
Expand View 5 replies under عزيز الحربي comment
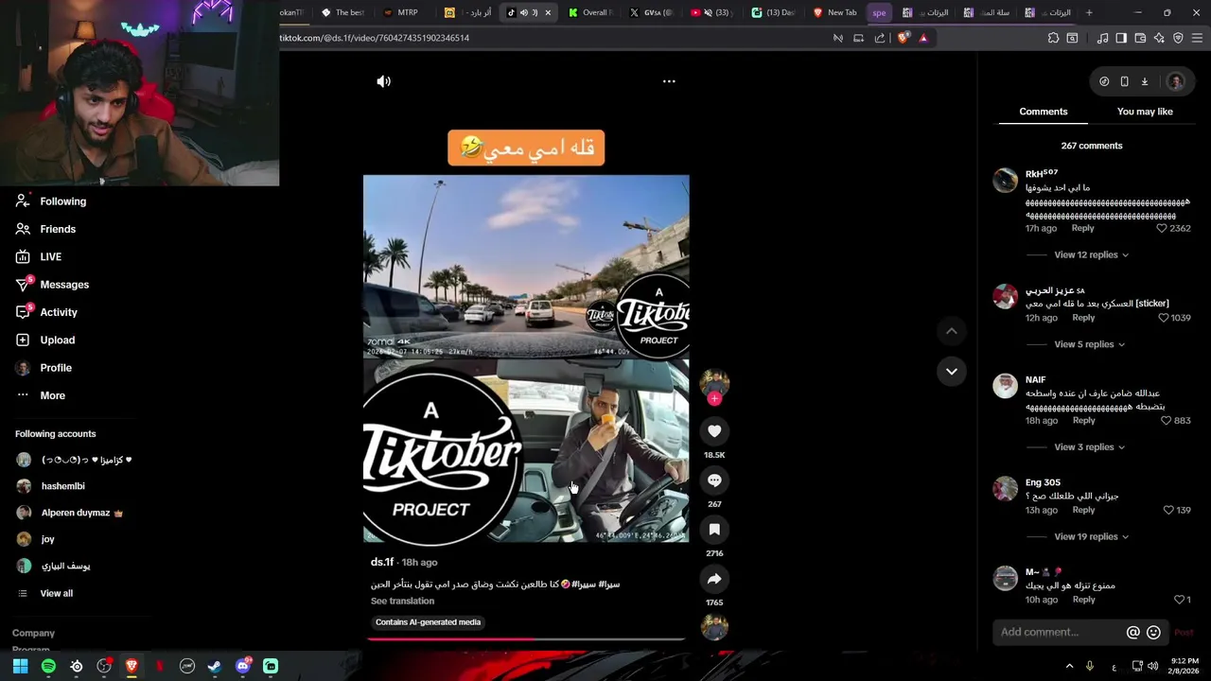(1089, 344)
